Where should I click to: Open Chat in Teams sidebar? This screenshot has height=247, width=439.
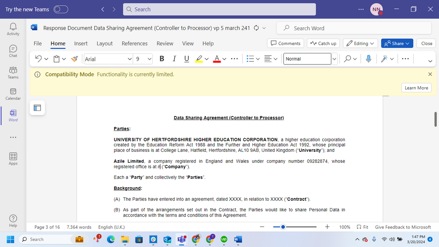pos(13,51)
